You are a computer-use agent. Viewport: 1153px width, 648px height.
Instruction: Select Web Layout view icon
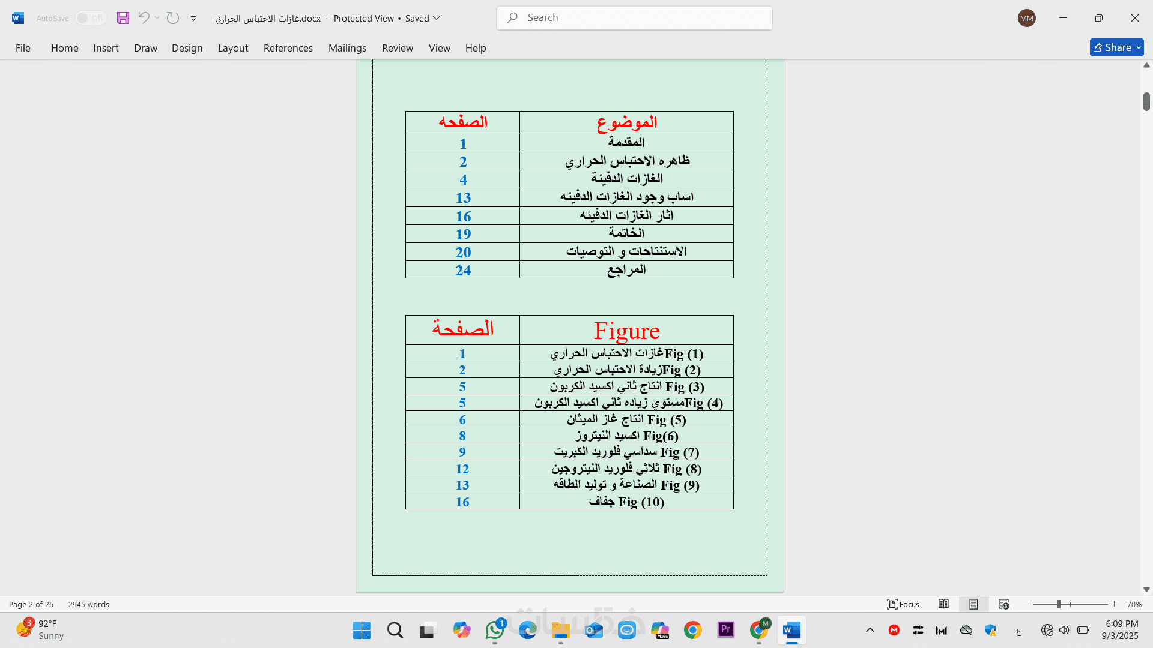[1003, 604]
